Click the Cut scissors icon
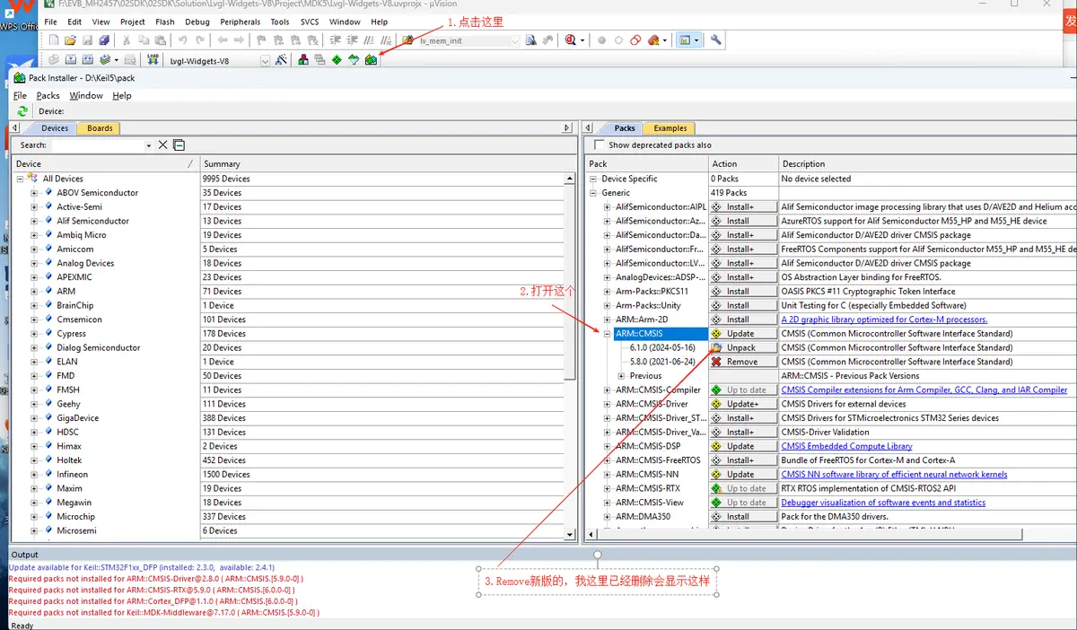The width and height of the screenshot is (1077, 630). point(126,40)
